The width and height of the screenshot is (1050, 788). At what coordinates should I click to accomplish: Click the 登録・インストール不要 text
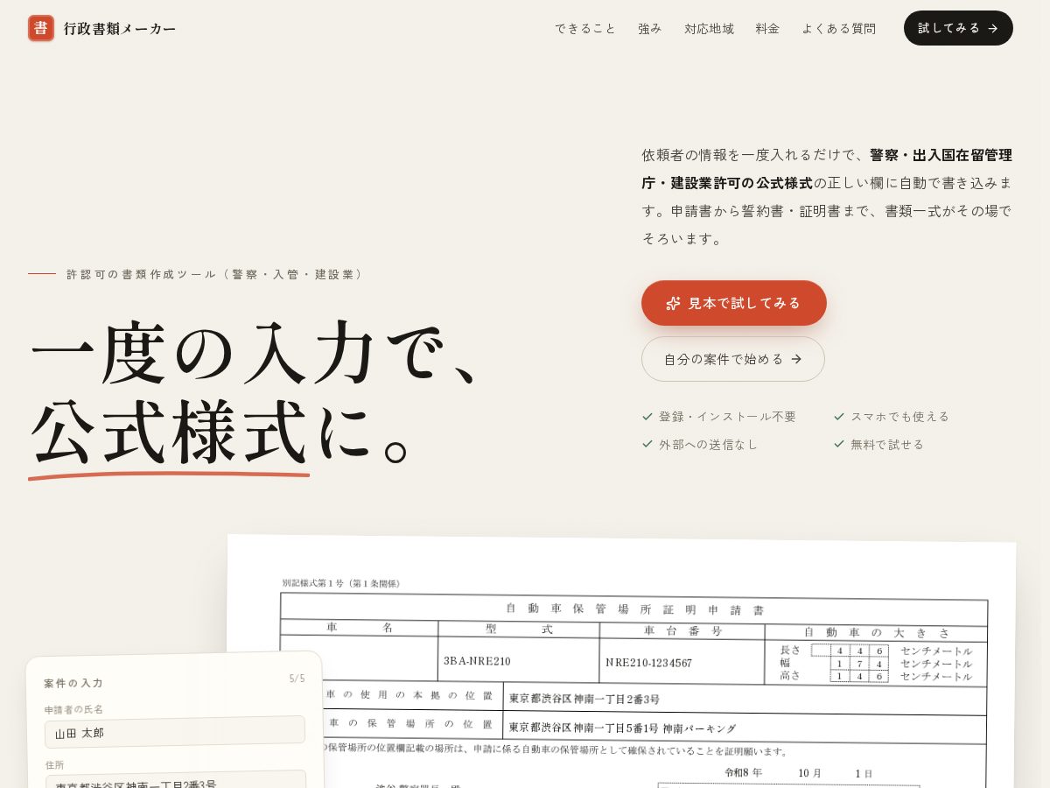coord(728,417)
